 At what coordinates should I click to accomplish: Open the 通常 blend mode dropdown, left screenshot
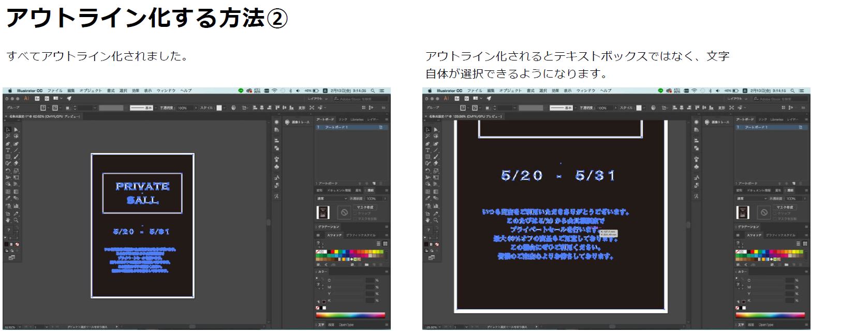(332, 199)
